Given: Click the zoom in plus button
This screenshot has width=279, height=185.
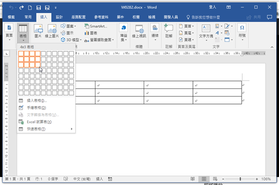Looking at the screenshot, I should 257,179.
